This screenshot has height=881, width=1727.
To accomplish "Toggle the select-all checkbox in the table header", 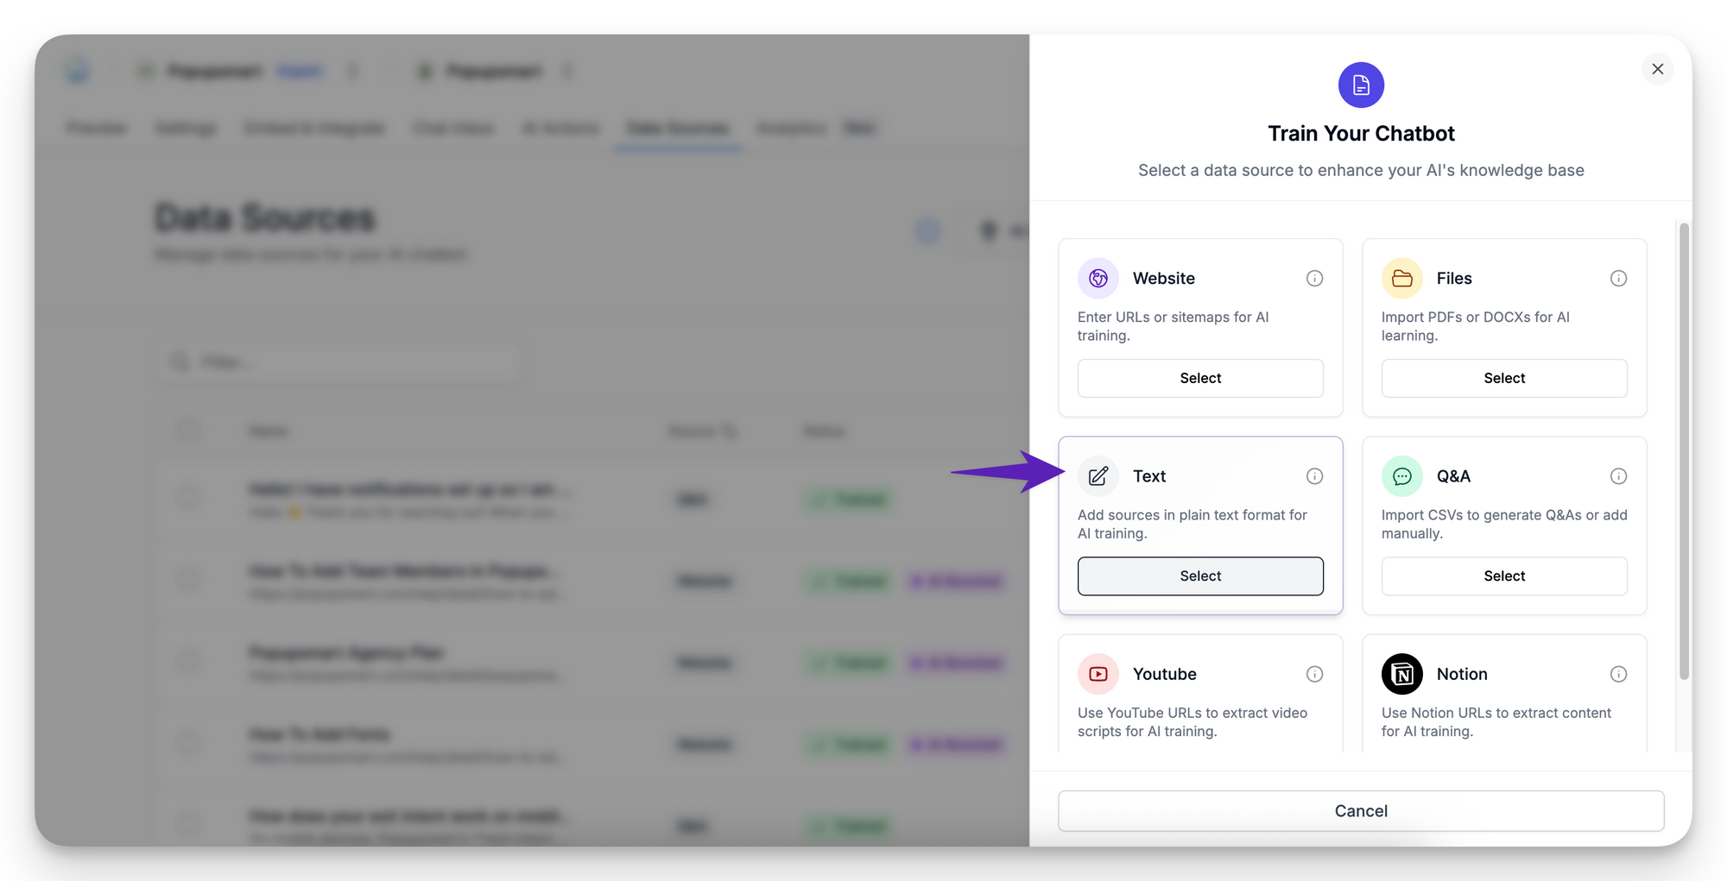I will tap(188, 430).
